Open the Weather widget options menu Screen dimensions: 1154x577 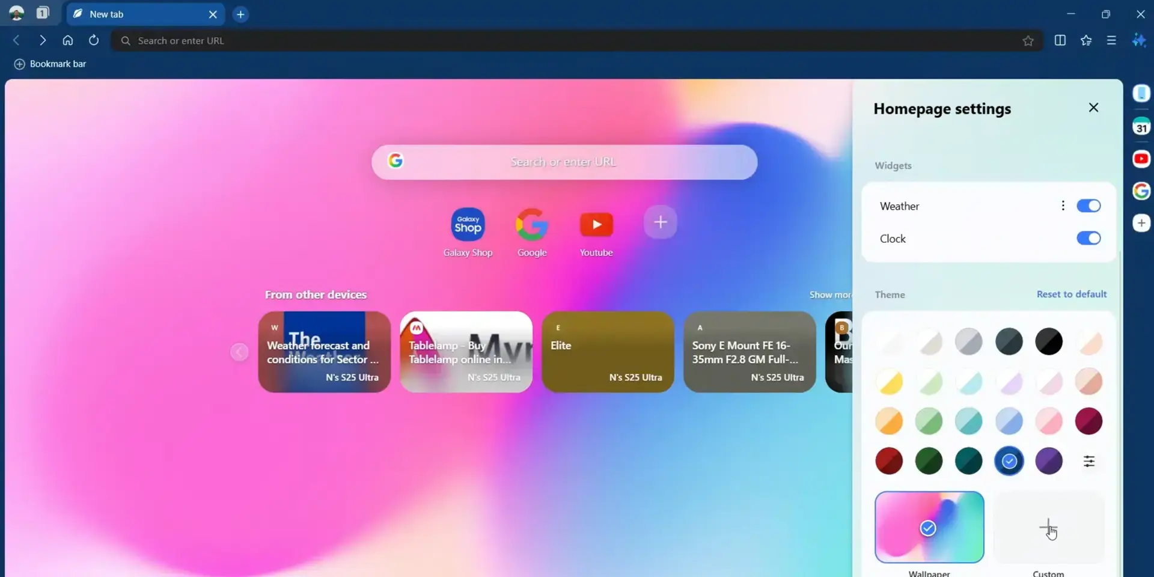(1063, 206)
